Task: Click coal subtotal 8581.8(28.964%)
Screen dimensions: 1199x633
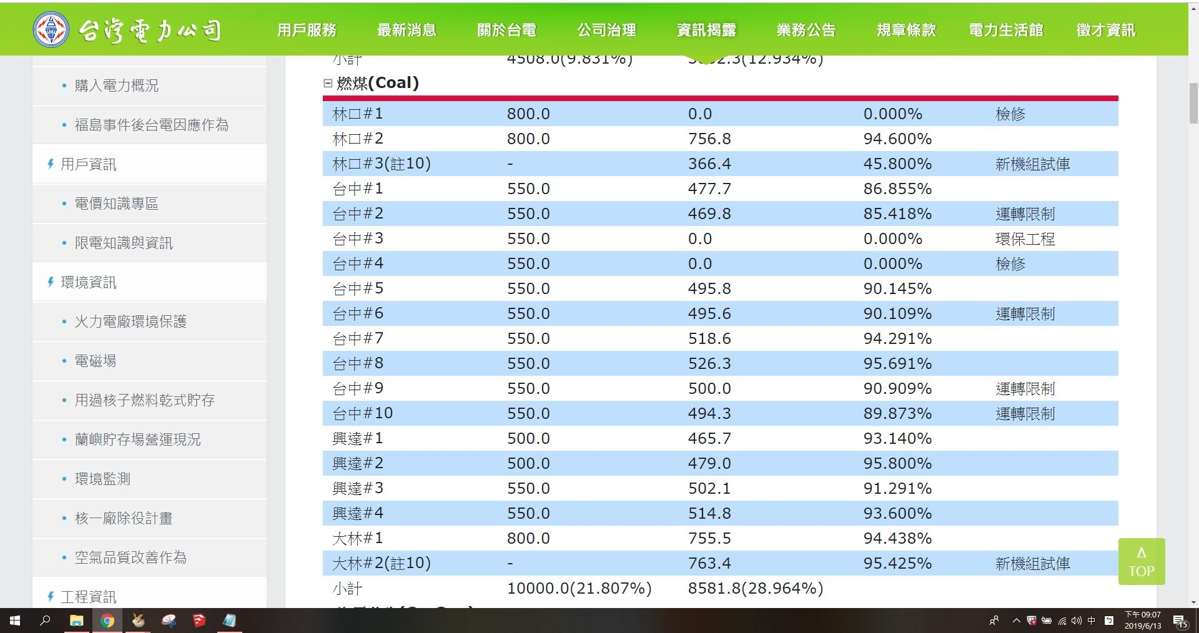Action: point(756,588)
